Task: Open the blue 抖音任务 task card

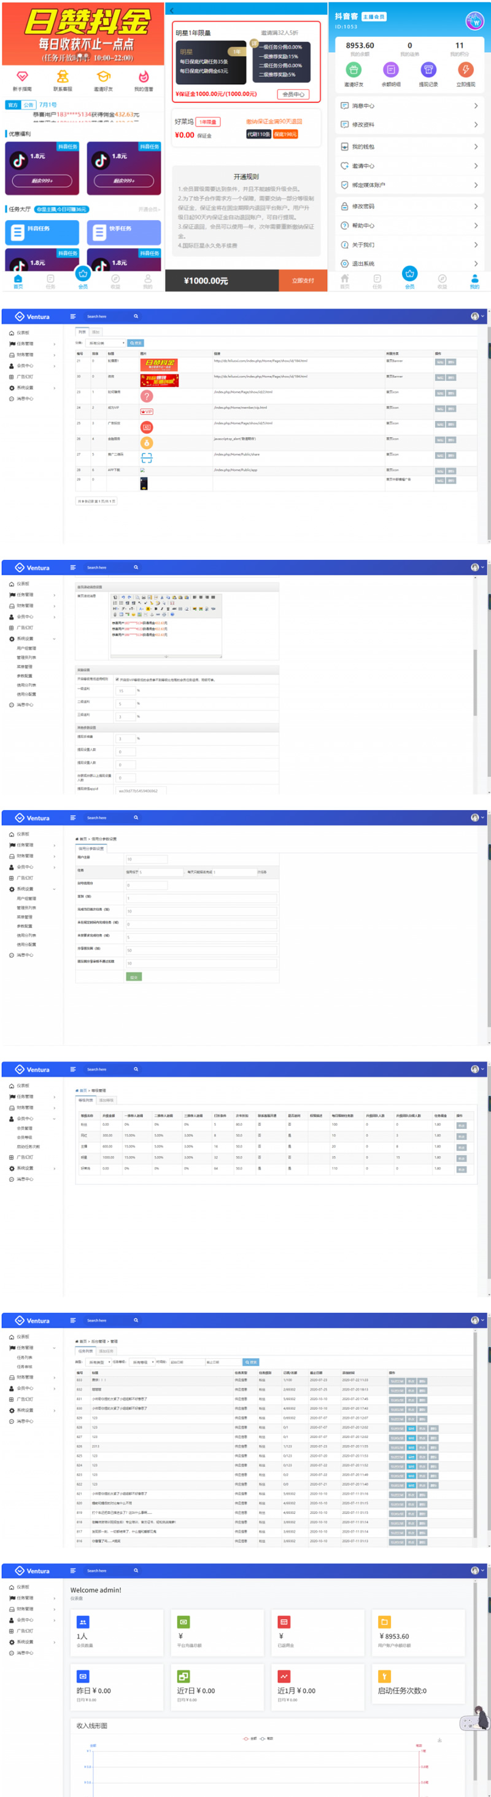Action: point(42,232)
